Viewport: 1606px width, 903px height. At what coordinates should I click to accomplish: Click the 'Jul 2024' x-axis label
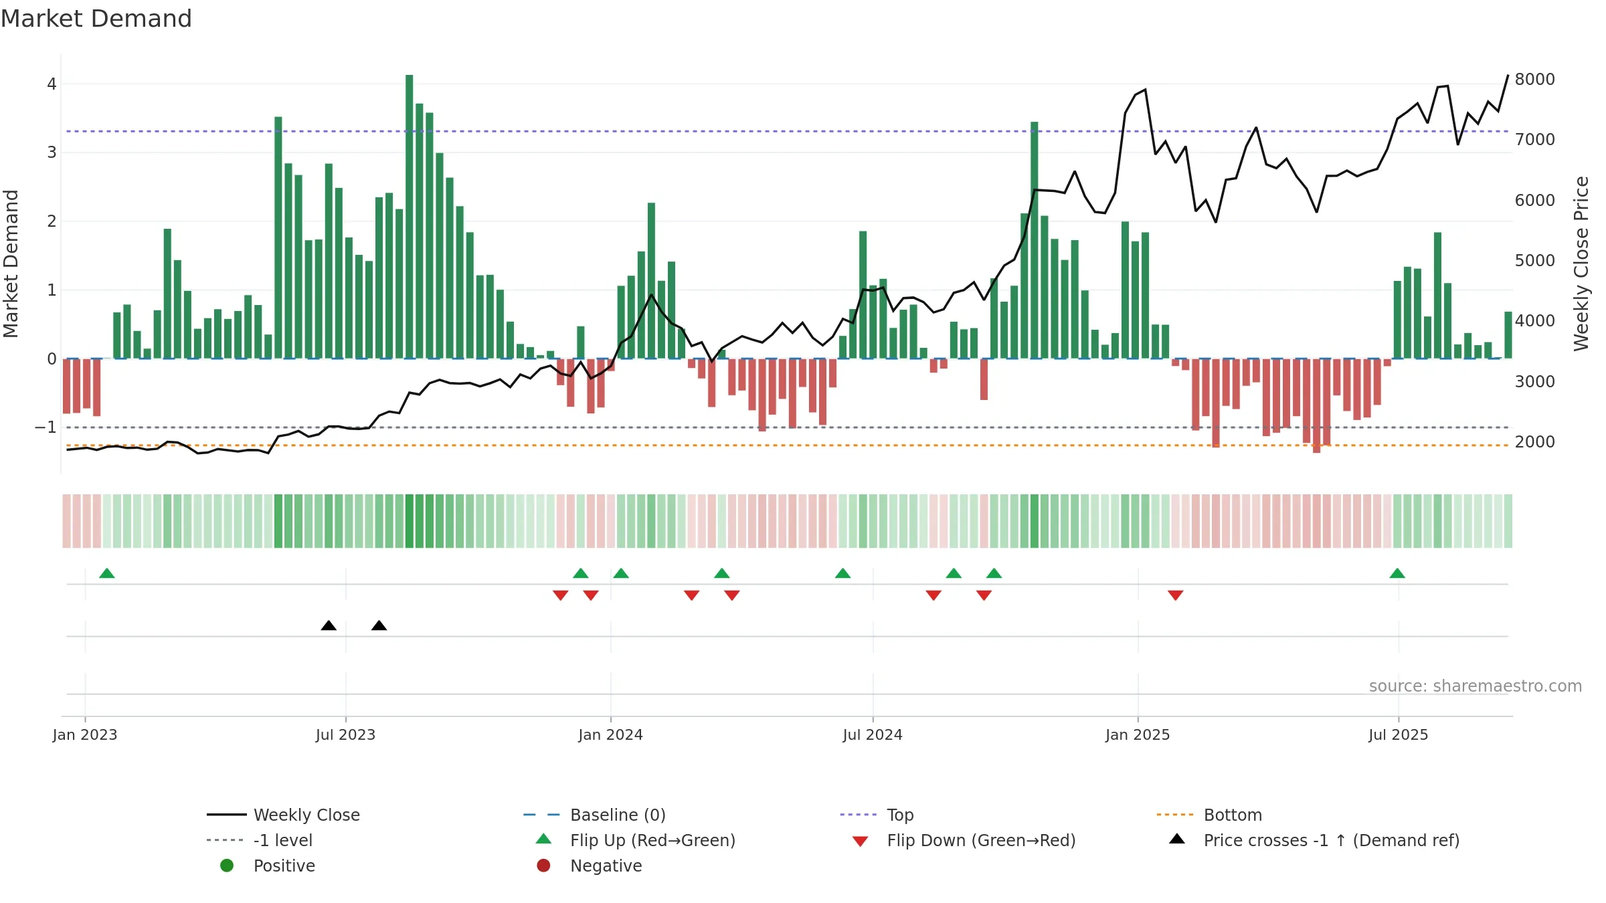873,735
